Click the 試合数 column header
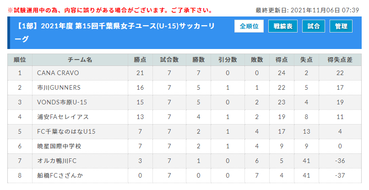The width and height of the screenshot is (369, 190). pos(169,60)
